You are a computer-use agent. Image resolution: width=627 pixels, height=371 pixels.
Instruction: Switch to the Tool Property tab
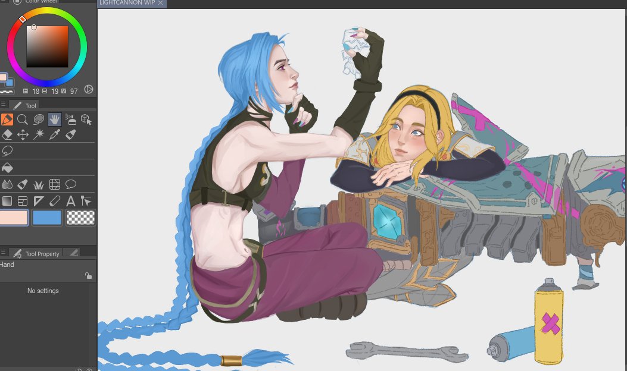pos(37,254)
